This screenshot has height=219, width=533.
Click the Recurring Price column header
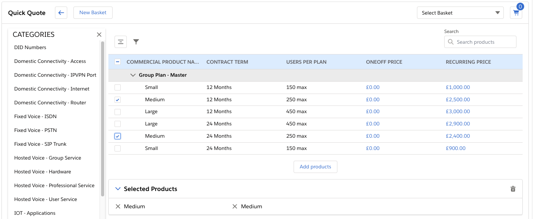pos(468,62)
